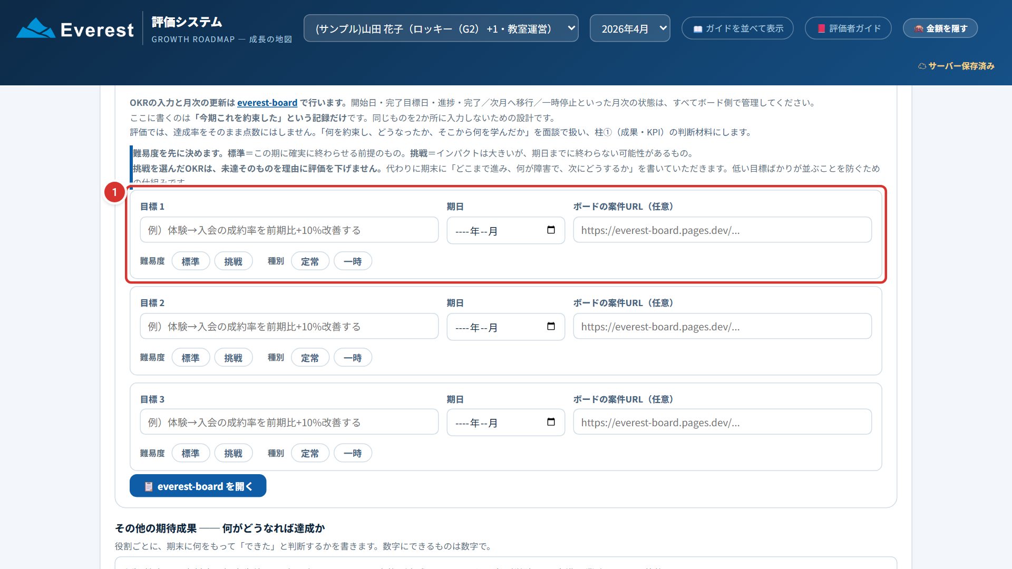The height and width of the screenshot is (569, 1012).
Task: Focus the 目標 2 goal text field
Action: coord(289,327)
